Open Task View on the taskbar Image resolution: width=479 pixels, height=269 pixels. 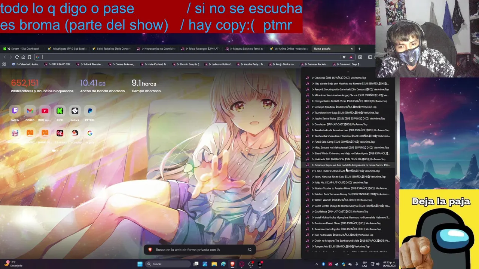196,264
